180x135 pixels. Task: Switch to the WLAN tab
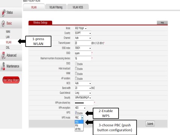pos(34,7)
